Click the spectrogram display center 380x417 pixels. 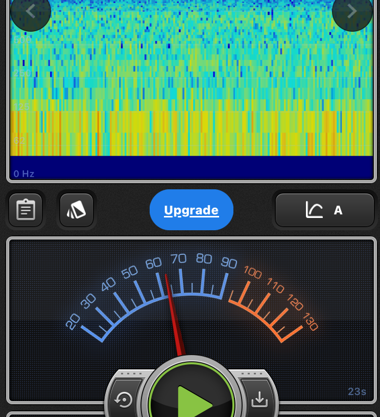click(x=192, y=77)
